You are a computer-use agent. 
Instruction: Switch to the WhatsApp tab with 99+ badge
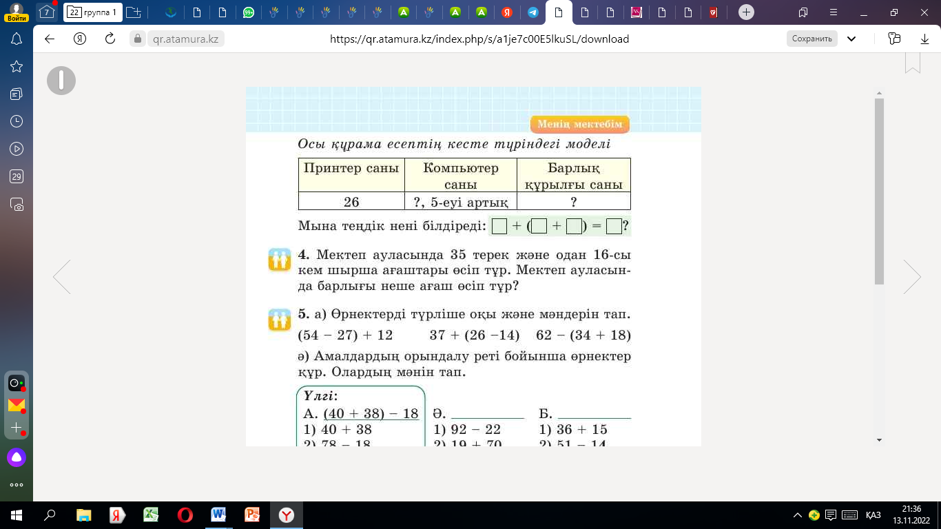pyautogui.click(x=249, y=12)
